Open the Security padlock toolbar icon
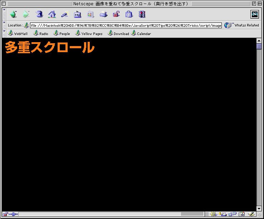This screenshot has width=264, height=219. pyautogui.click(x=116, y=14)
